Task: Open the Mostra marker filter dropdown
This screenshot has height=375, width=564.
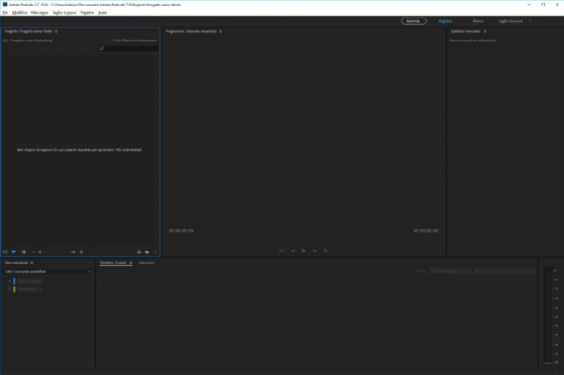Action: click(x=450, y=271)
